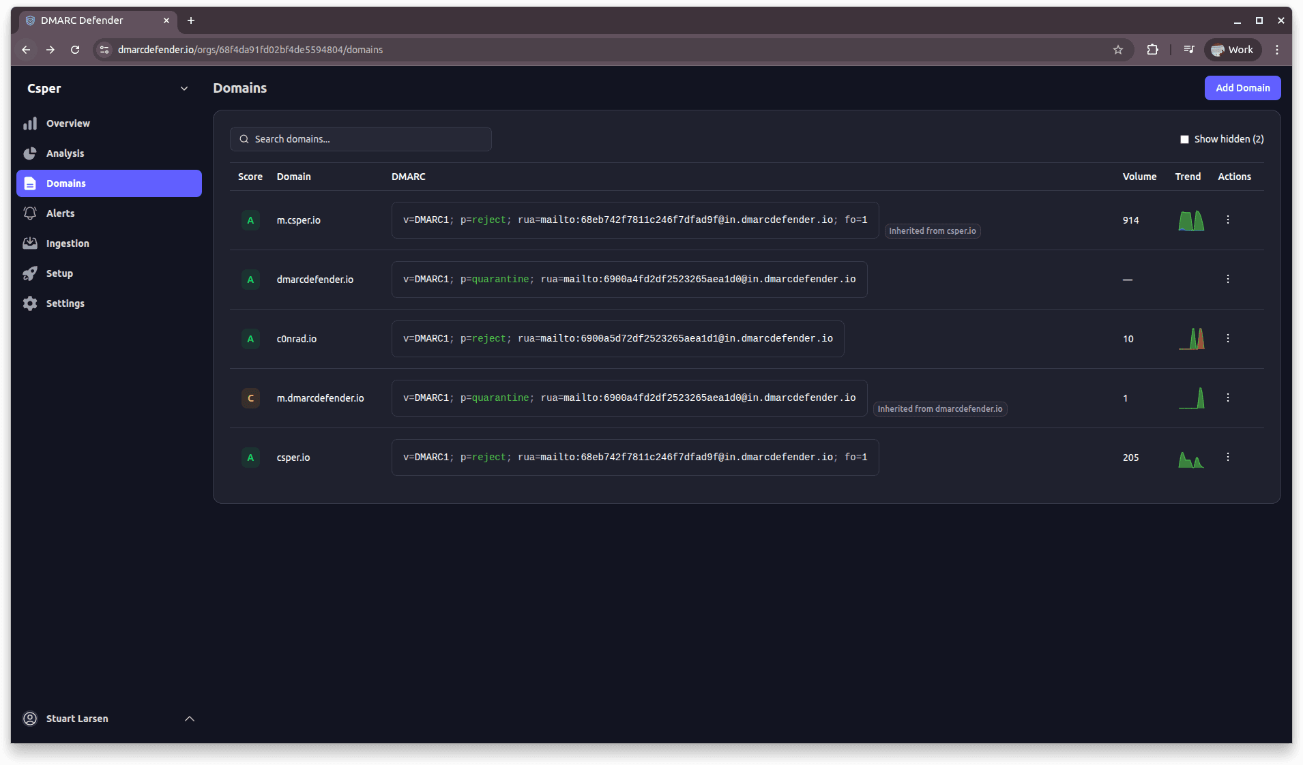Click the Add Domain button
The width and height of the screenshot is (1303, 765).
coord(1242,88)
